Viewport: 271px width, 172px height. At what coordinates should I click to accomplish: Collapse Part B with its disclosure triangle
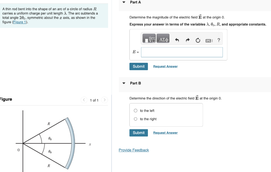point(124,83)
